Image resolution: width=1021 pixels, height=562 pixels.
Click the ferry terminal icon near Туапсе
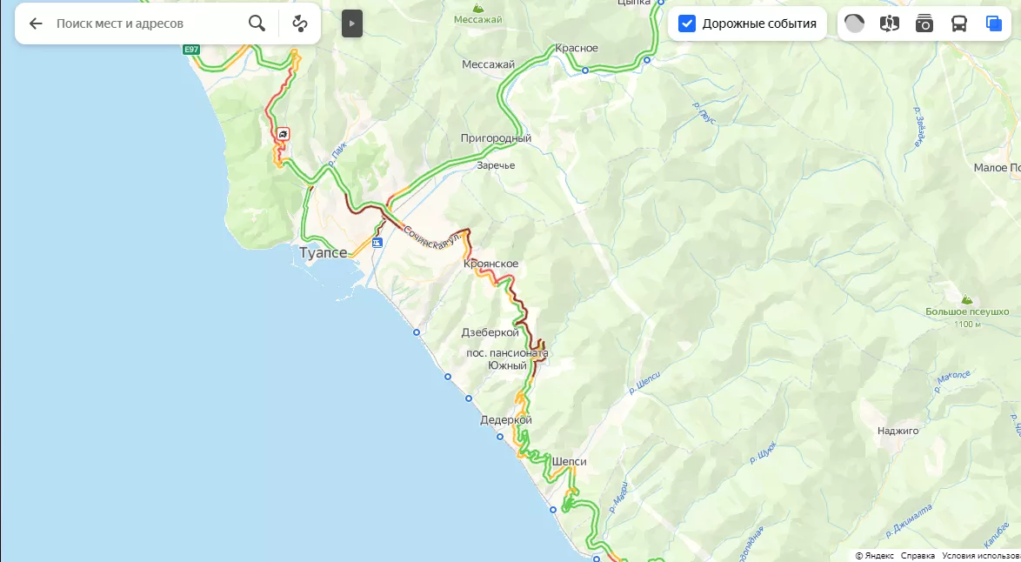(377, 243)
